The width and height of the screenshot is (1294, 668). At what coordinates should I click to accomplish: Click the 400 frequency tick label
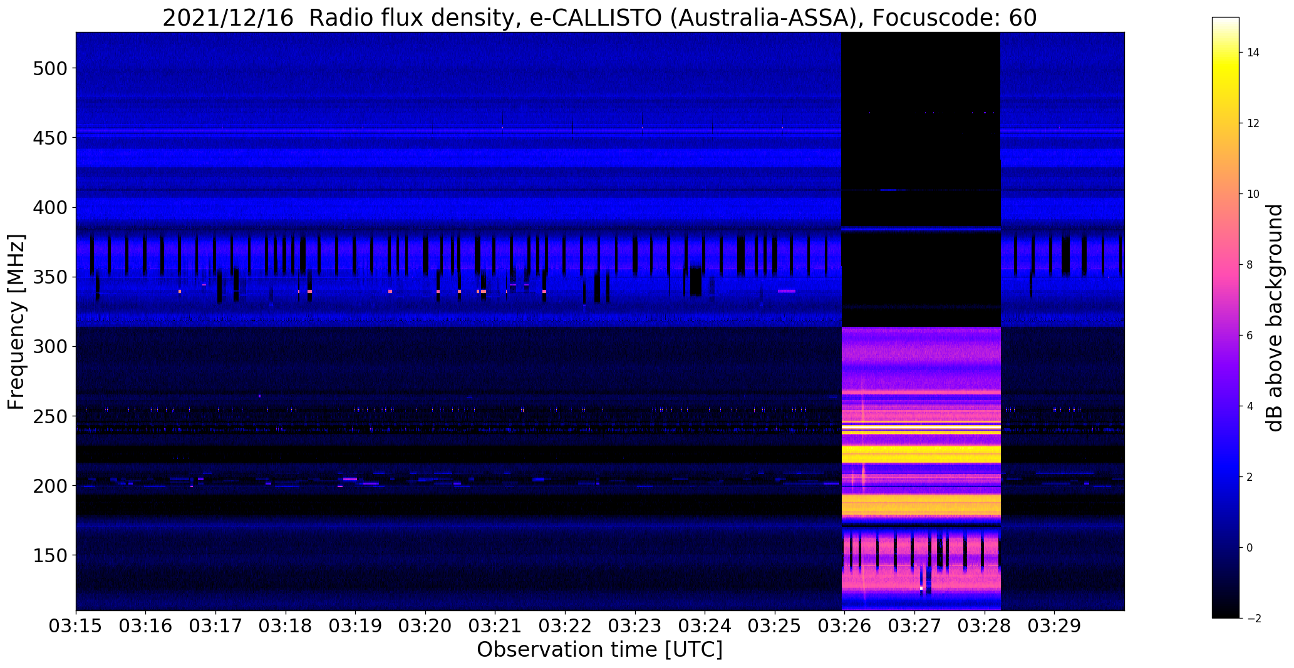[x=50, y=207]
